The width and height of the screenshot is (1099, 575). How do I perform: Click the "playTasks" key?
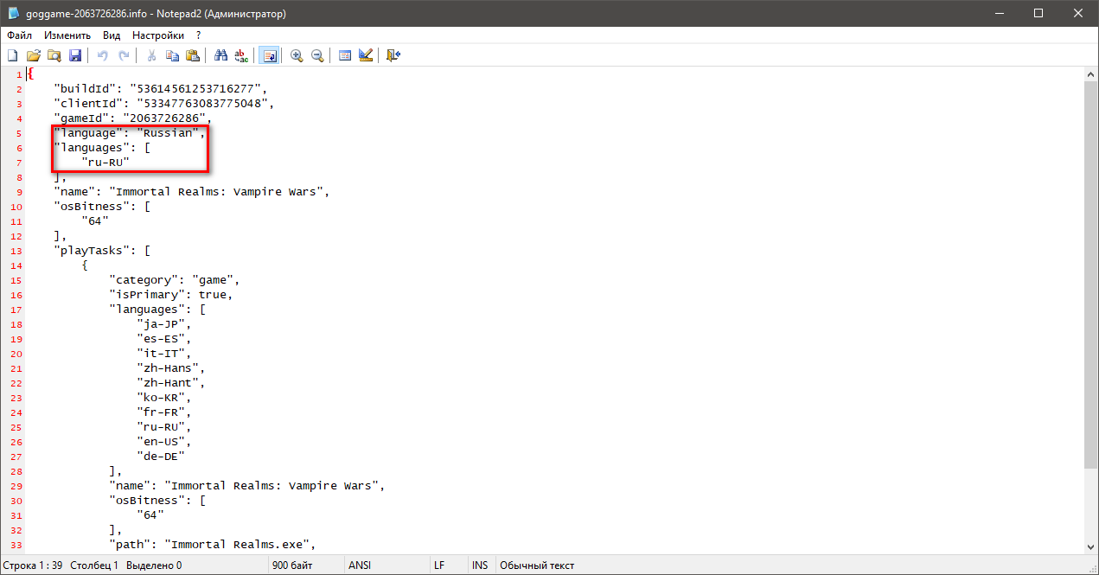click(92, 250)
